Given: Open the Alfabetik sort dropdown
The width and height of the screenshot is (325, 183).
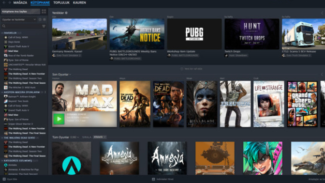Looking at the screenshot, I should click(100, 137).
